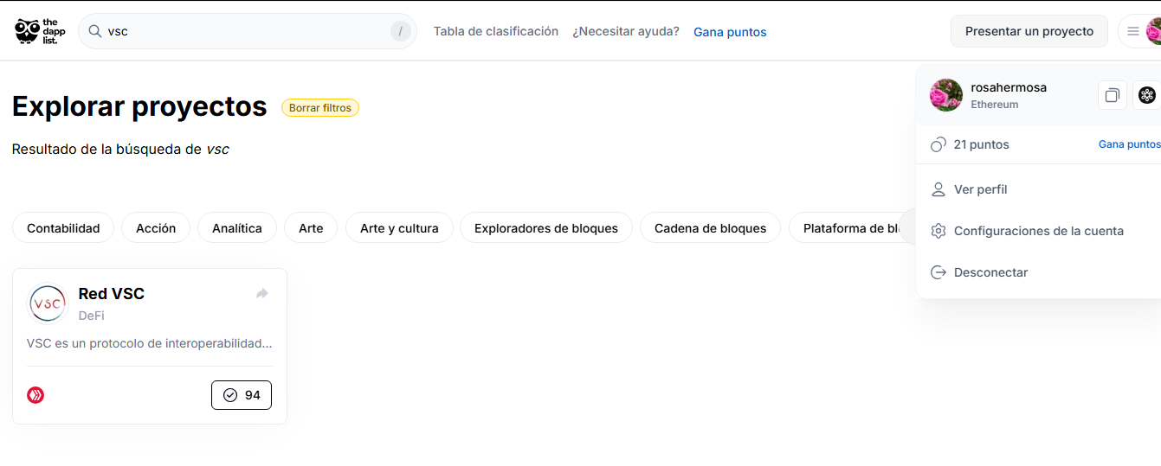Click the Ethereum network label

click(995, 105)
